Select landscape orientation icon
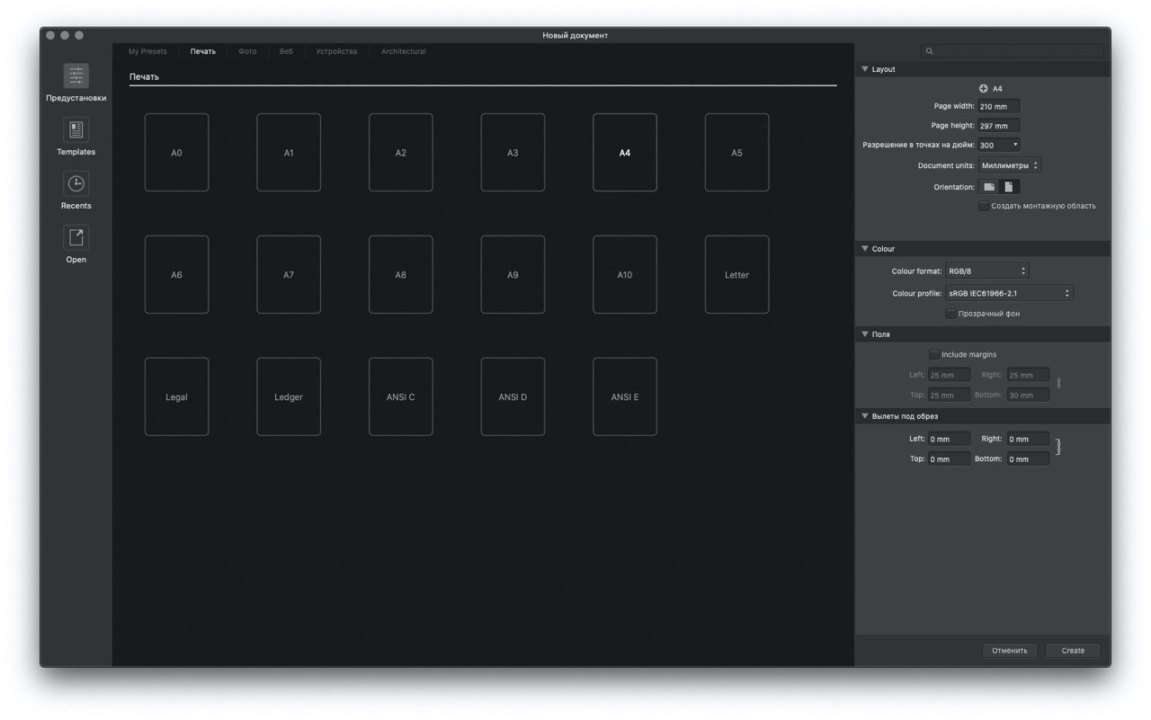 tap(989, 187)
